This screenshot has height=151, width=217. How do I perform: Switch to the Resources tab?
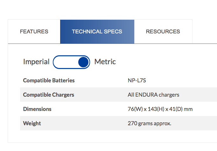tap(163, 31)
